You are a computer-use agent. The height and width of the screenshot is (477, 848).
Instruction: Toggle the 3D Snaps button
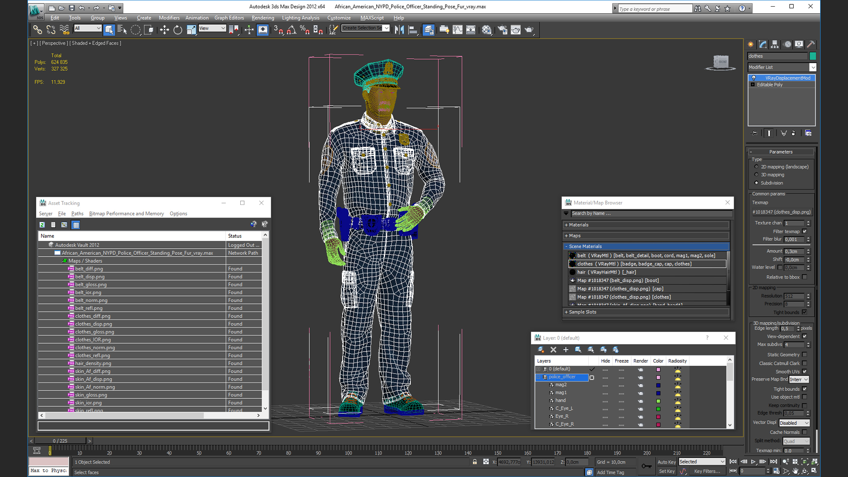coord(278,30)
